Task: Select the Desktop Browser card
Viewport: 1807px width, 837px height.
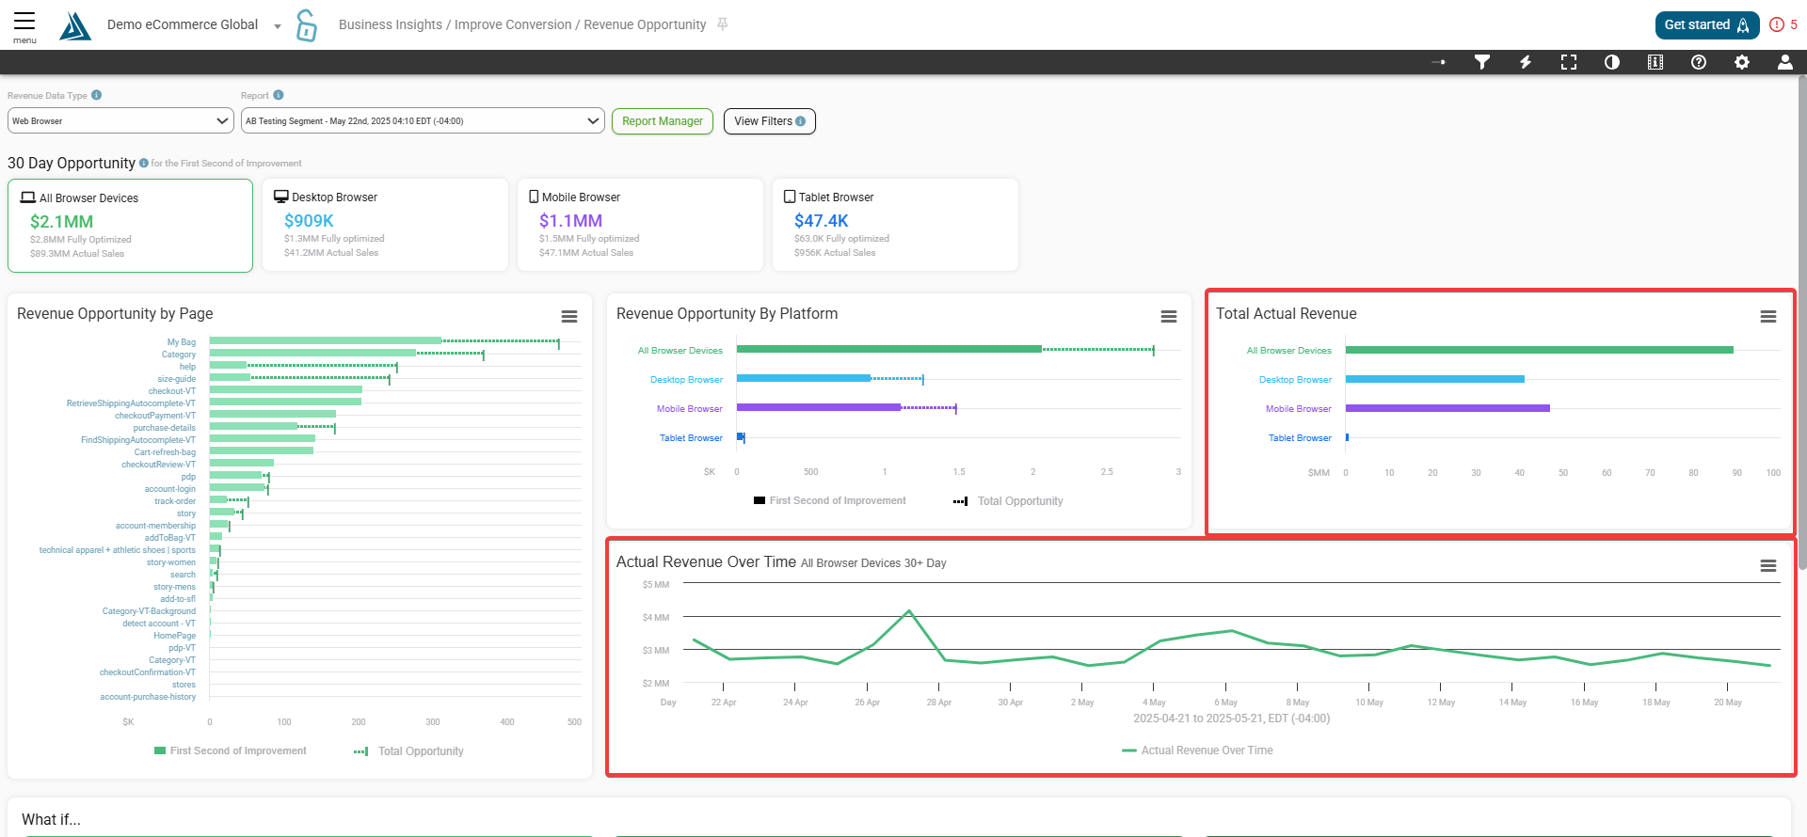Action: click(x=385, y=225)
